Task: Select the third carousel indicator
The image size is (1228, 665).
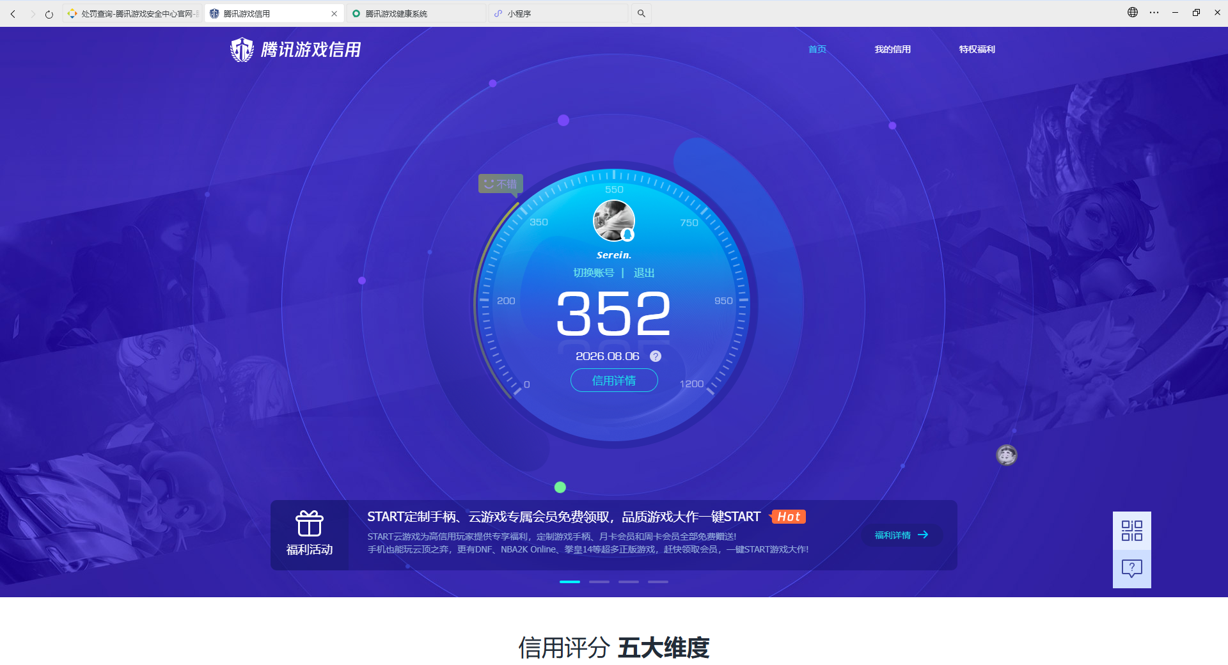Action: 629,582
